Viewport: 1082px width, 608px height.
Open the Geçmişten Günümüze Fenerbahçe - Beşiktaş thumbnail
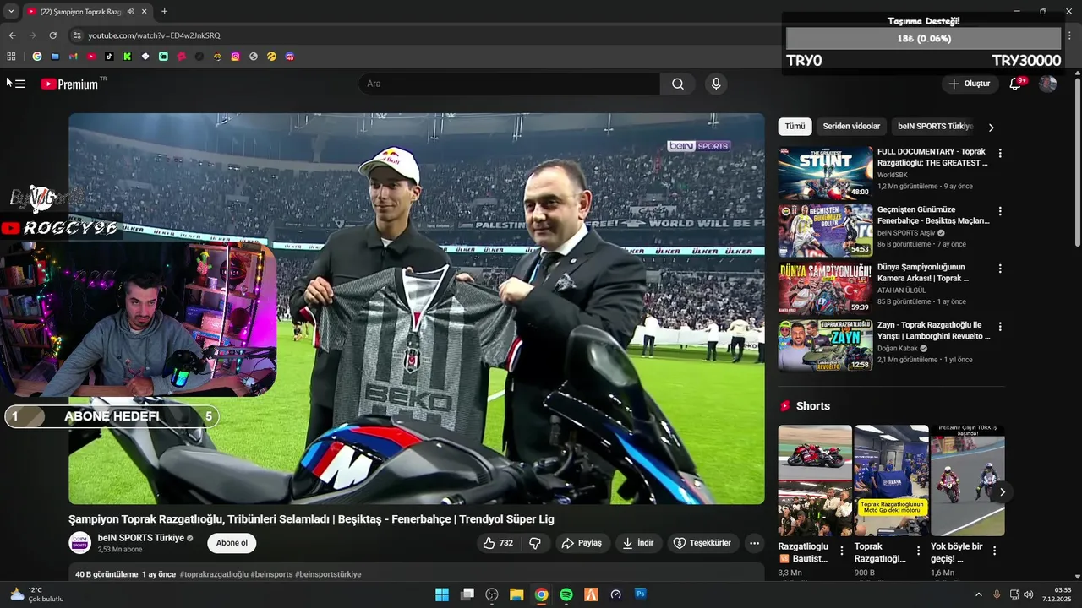825,231
